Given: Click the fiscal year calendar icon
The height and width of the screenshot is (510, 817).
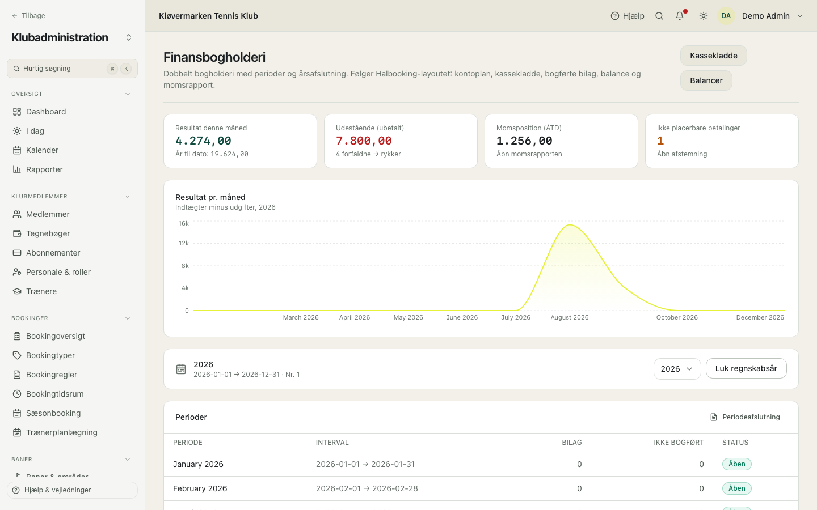Looking at the screenshot, I should (181, 369).
